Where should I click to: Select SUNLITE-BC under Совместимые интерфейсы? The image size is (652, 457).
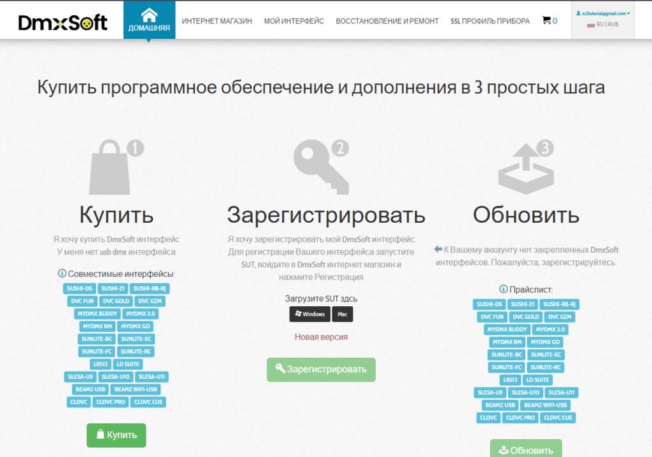(97, 339)
